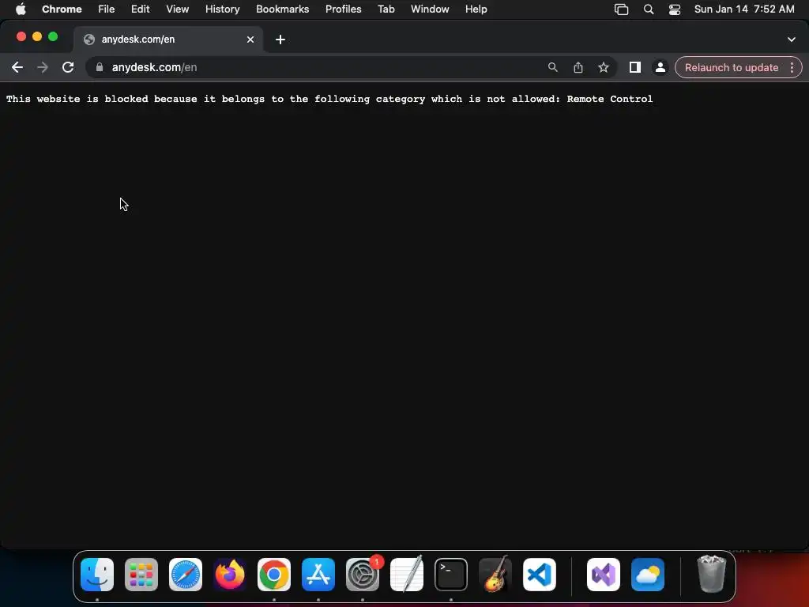809x607 pixels.
Task: Open the Bookmarks menu
Action: (282, 9)
